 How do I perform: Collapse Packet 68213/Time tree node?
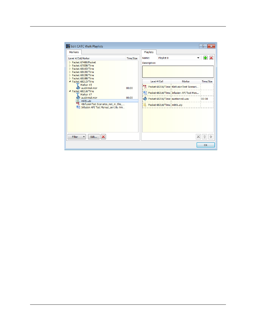(x=70, y=81)
